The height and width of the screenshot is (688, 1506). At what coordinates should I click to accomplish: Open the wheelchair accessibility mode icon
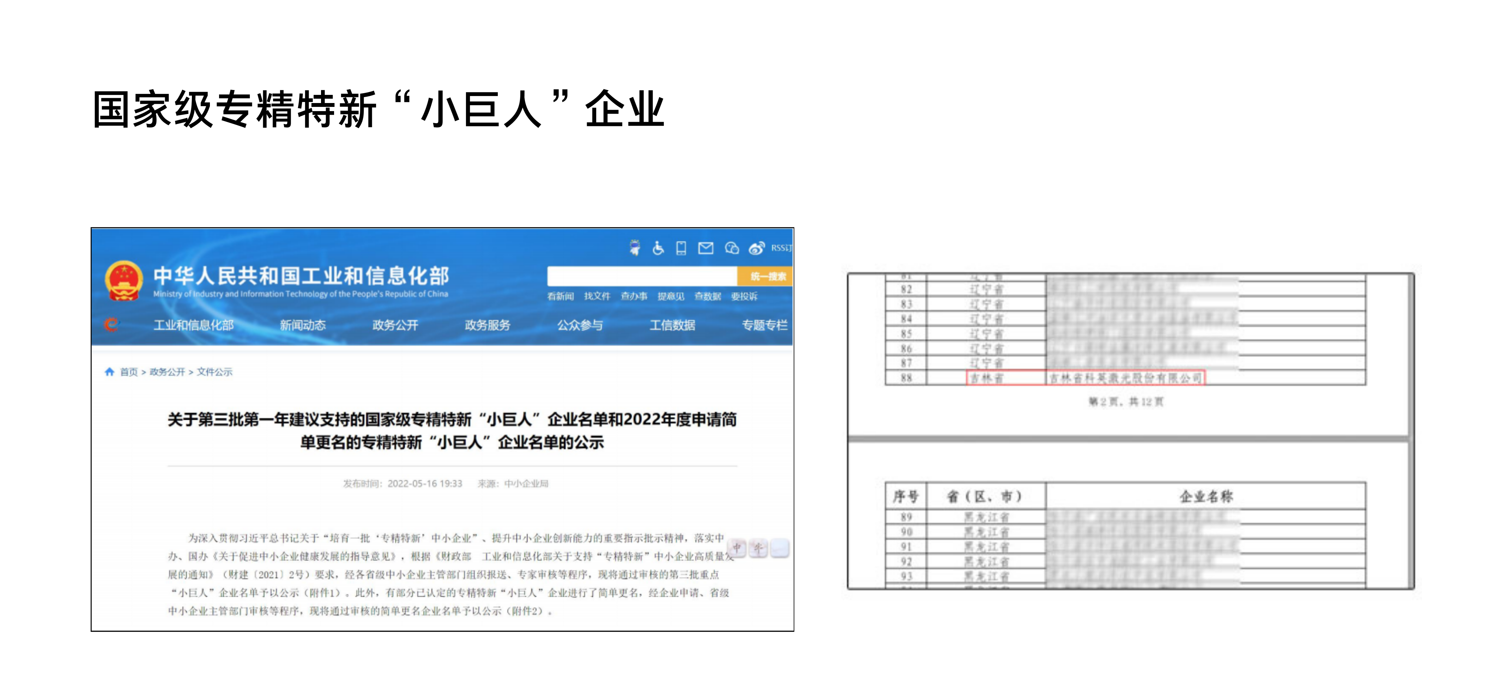(x=658, y=248)
